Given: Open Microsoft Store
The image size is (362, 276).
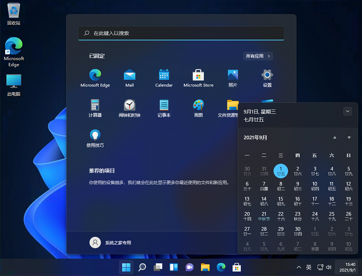Looking at the screenshot, I should (198, 77).
